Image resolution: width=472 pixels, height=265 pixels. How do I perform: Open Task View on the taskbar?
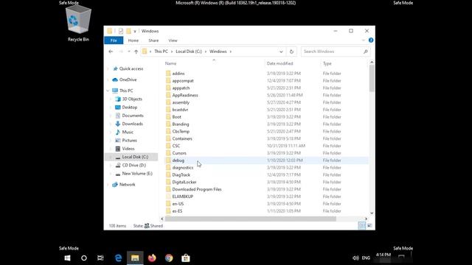(100, 258)
